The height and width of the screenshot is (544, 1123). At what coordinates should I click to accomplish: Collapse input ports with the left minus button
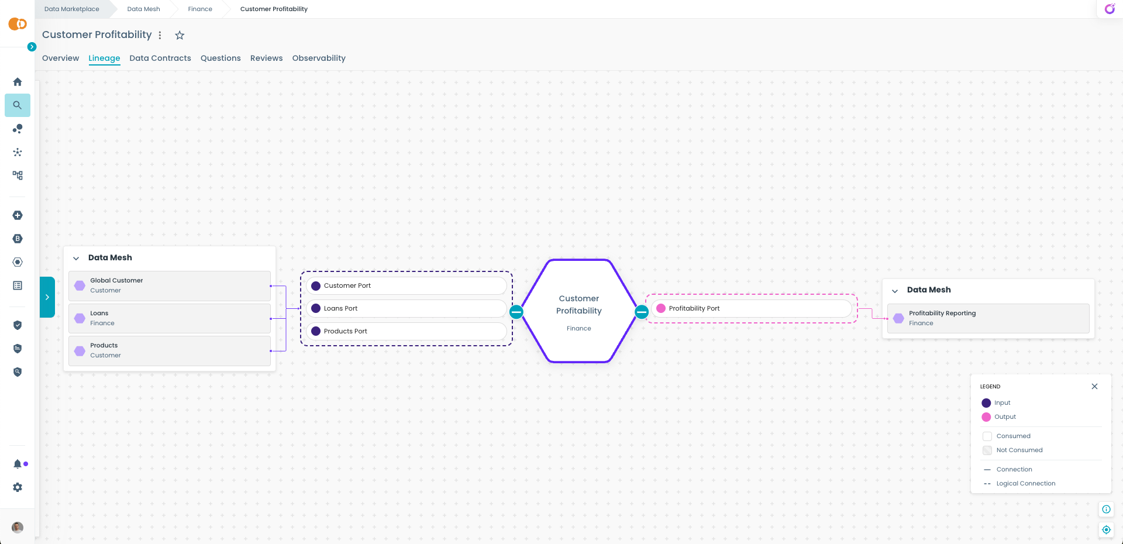click(x=516, y=312)
